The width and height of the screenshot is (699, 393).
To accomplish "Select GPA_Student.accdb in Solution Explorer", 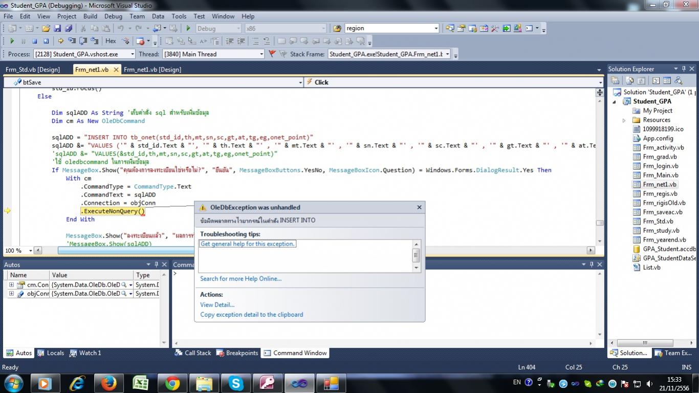I will tap(669, 249).
